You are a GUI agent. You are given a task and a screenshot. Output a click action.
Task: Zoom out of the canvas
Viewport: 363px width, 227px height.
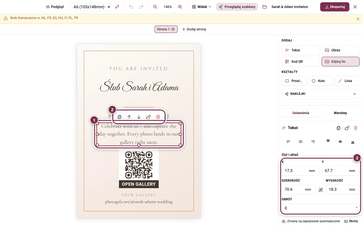[155, 7]
